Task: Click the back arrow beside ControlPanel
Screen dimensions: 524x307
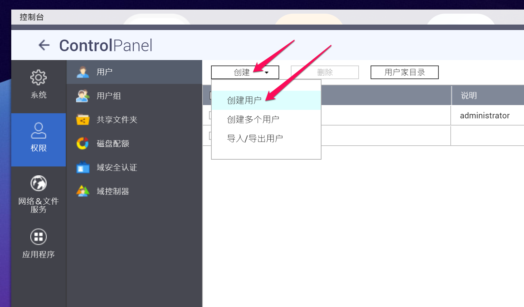Action: click(x=44, y=45)
